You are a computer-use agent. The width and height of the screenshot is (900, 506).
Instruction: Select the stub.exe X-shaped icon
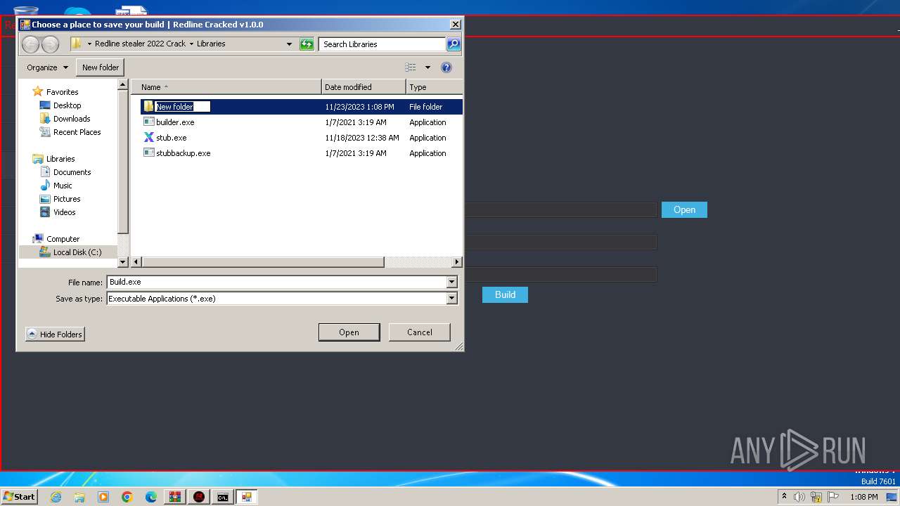coord(148,138)
